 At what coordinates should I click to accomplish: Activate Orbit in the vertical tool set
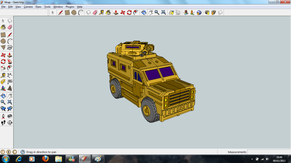click(x=3, y=96)
